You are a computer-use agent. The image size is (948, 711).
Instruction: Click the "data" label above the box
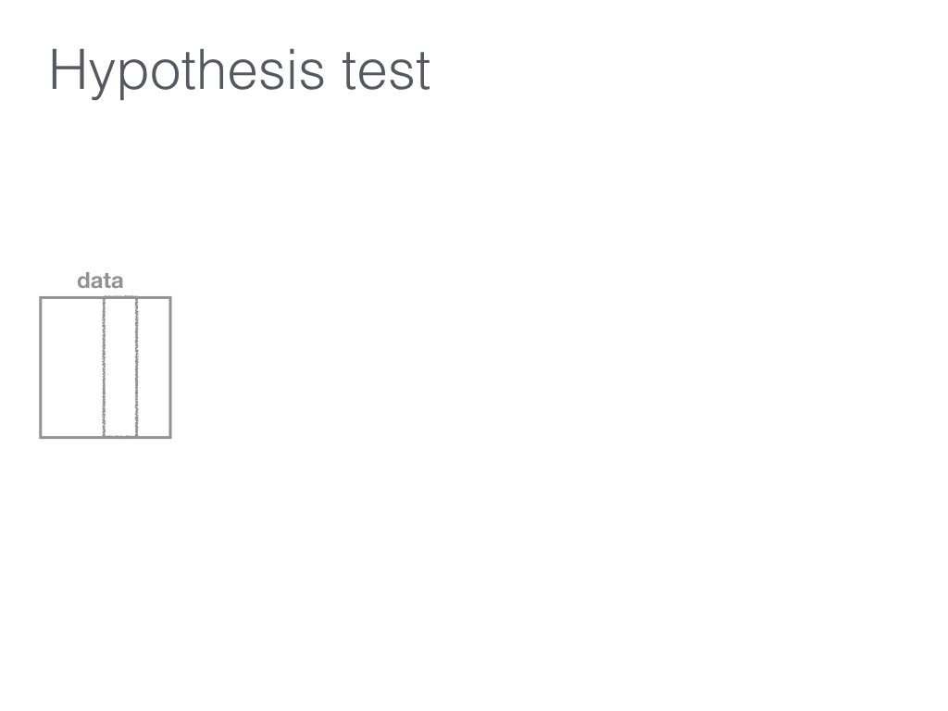(x=100, y=281)
